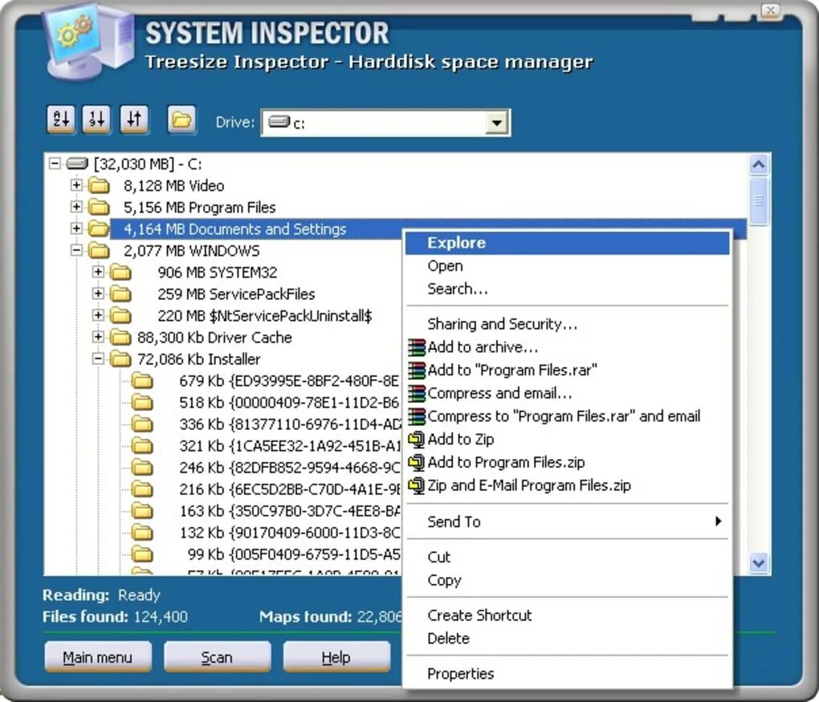Expand Documents and Settings folder node

click(x=76, y=229)
